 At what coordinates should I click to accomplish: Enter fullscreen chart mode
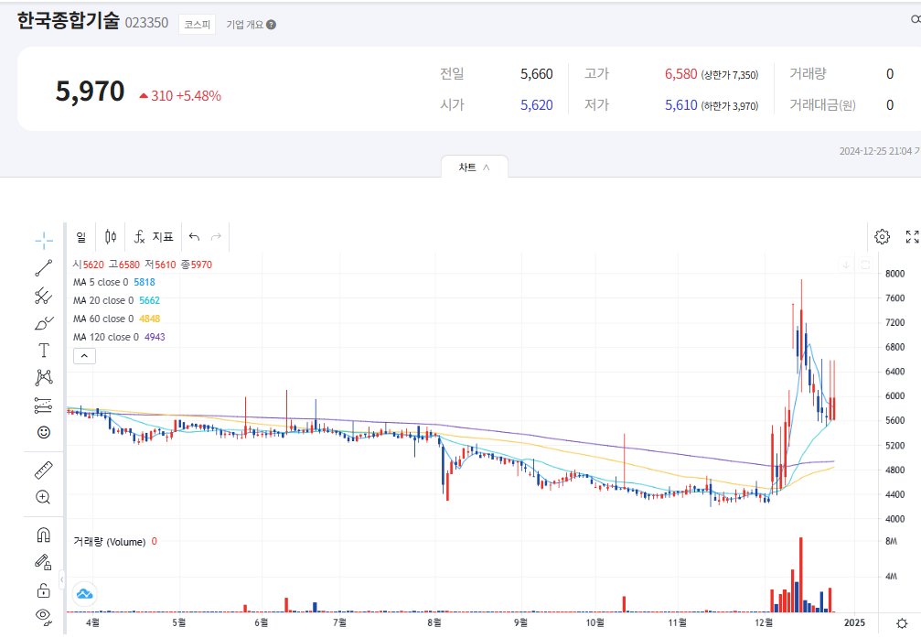912,237
